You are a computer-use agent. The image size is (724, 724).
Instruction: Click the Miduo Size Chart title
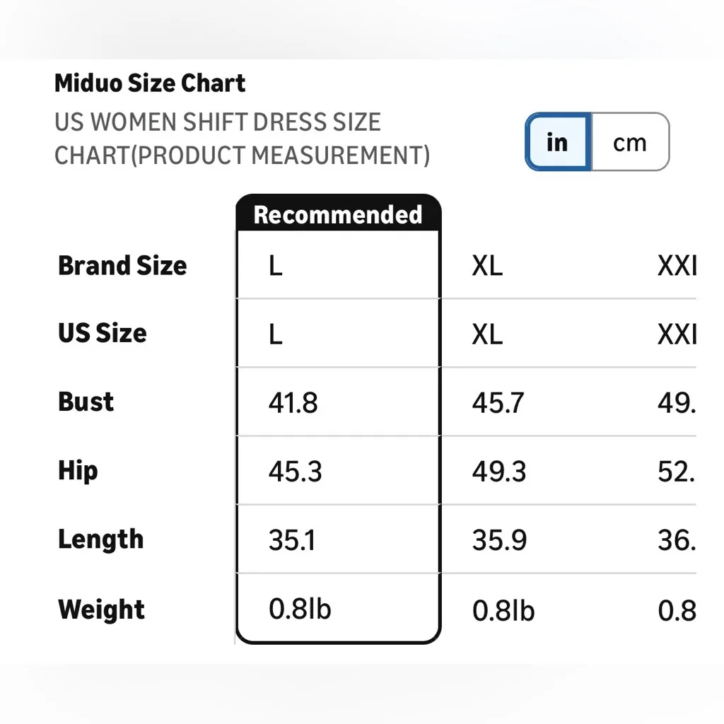148,83
